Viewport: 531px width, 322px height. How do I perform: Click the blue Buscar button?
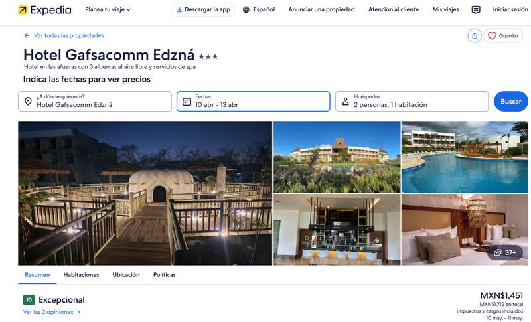510,101
